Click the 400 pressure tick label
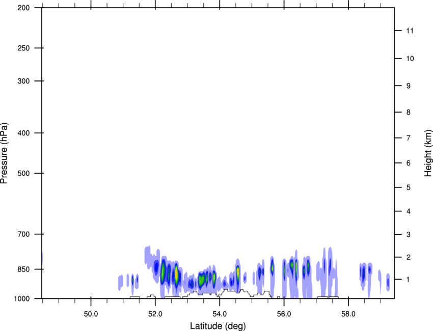433x331 pixels. pyautogui.click(x=23, y=133)
